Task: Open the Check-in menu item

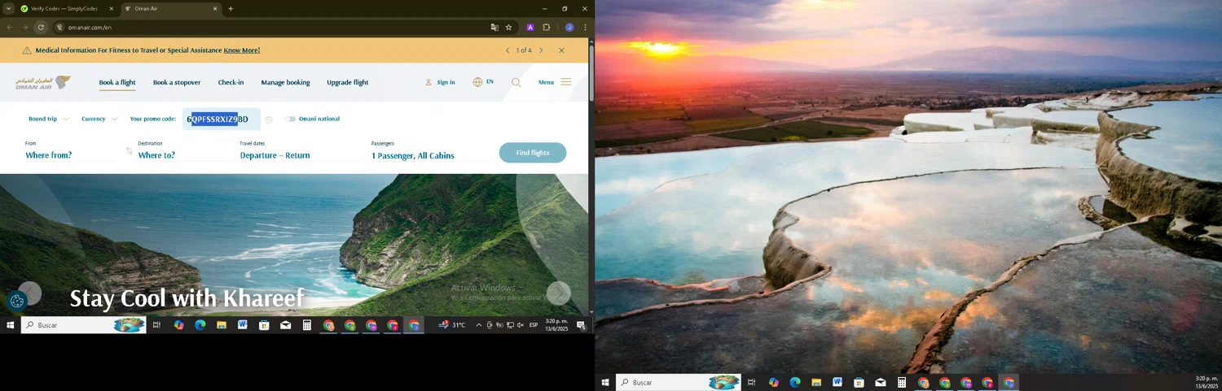Action: coord(231,82)
